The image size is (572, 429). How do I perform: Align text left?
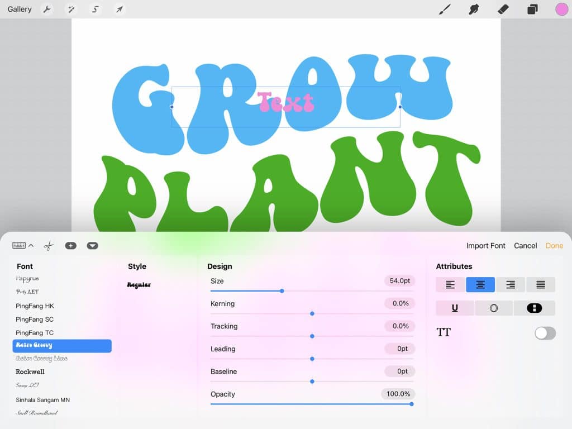[x=450, y=285]
